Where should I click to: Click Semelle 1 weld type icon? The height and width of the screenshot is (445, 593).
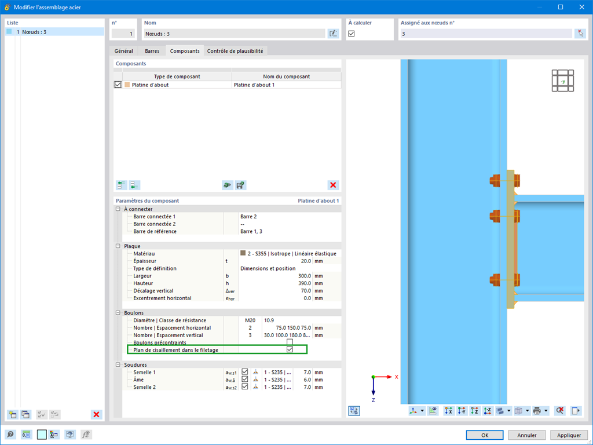[255, 372]
